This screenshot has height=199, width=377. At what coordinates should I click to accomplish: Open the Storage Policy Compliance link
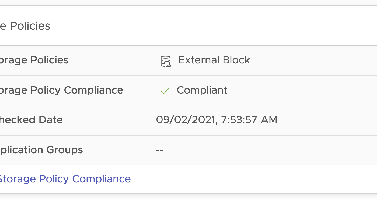(65, 179)
